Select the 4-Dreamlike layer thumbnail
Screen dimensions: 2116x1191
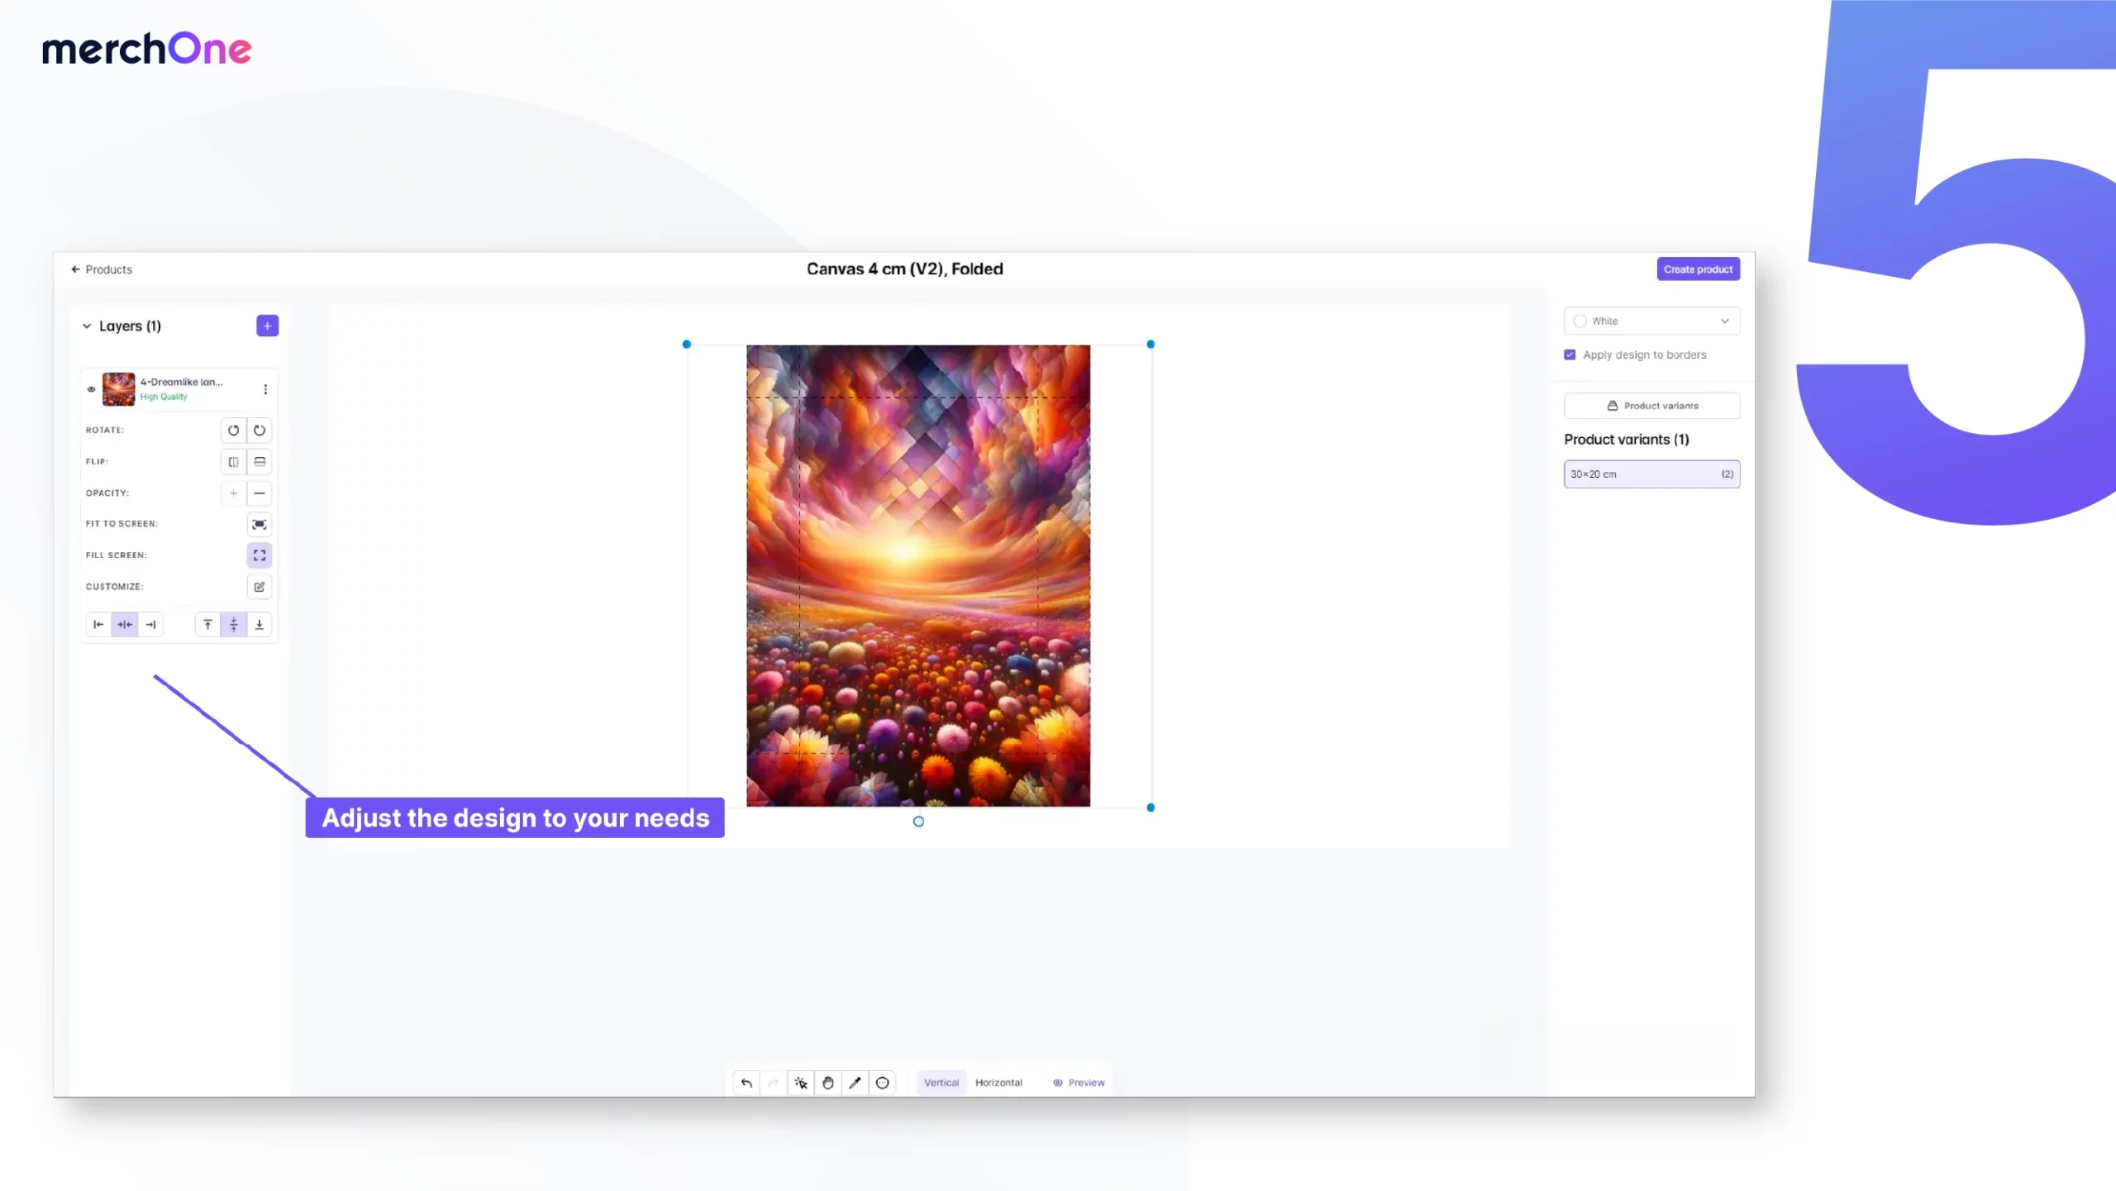(118, 389)
